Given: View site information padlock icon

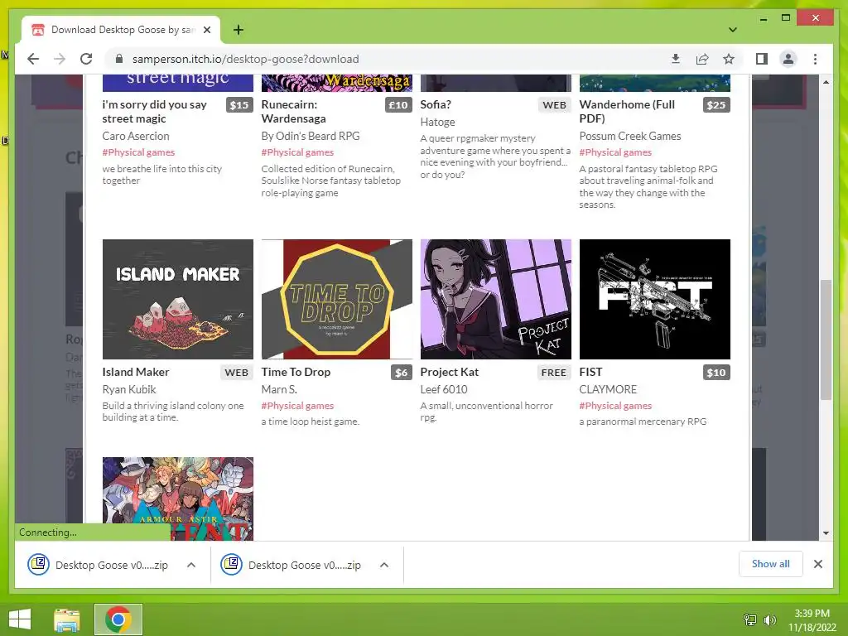Looking at the screenshot, I should pos(119,59).
